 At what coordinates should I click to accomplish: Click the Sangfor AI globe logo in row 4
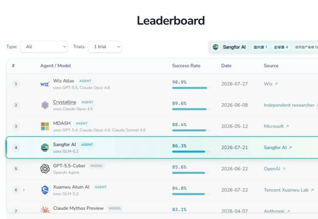click(45, 147)
